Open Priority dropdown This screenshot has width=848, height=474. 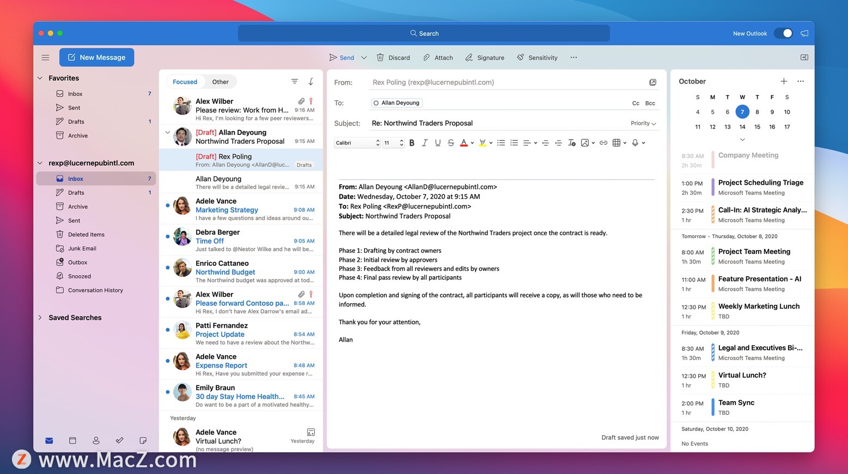[643, 123]
